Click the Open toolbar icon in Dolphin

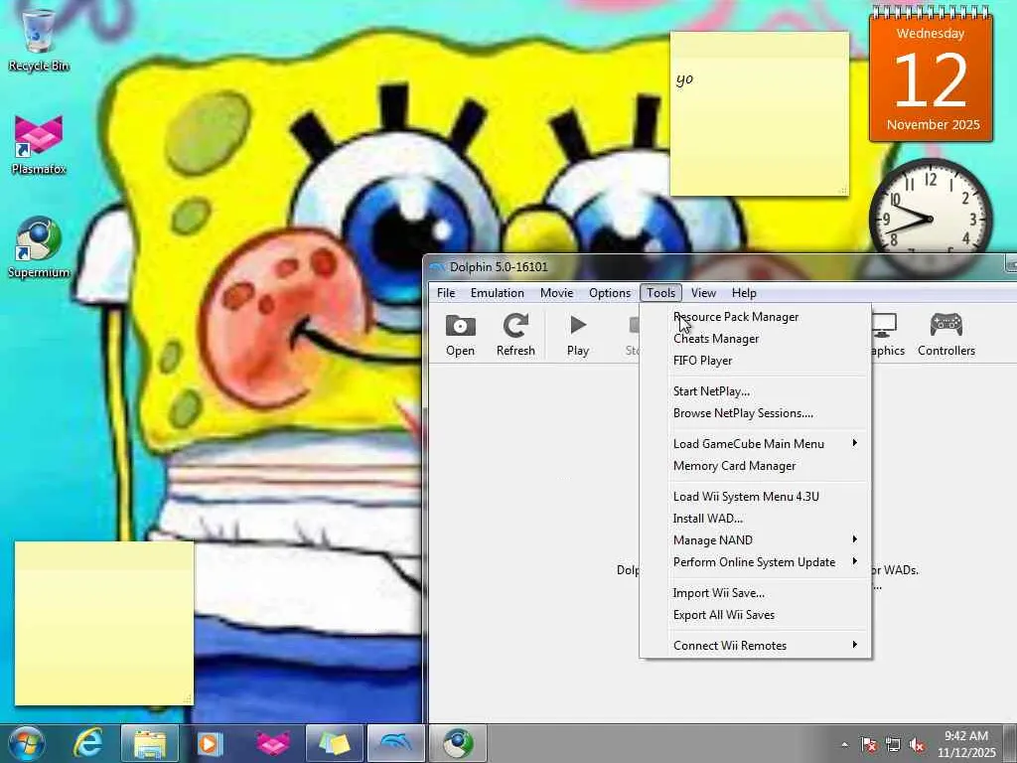pos(460,335)
